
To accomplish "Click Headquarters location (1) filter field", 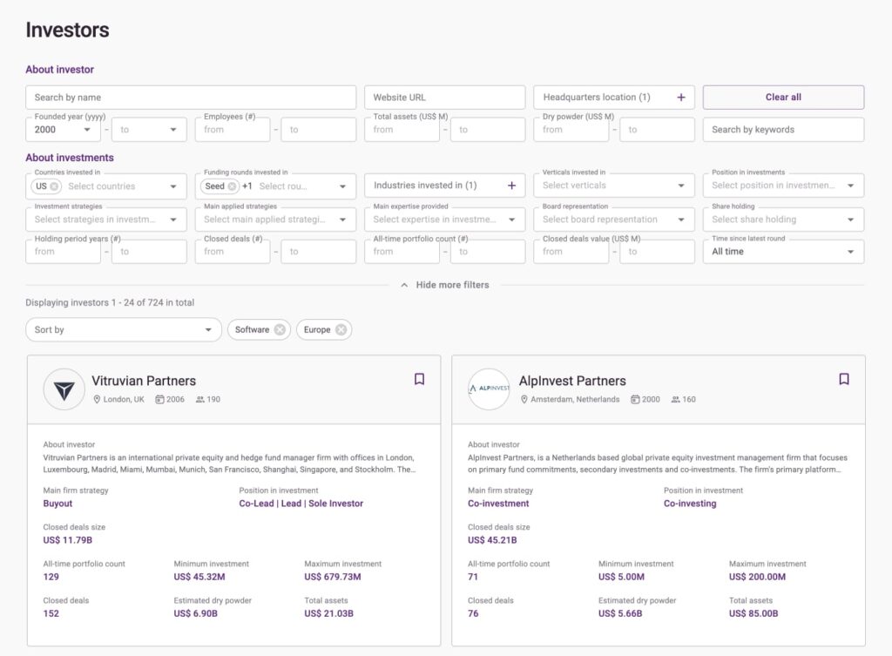I will tap(614, 98).
